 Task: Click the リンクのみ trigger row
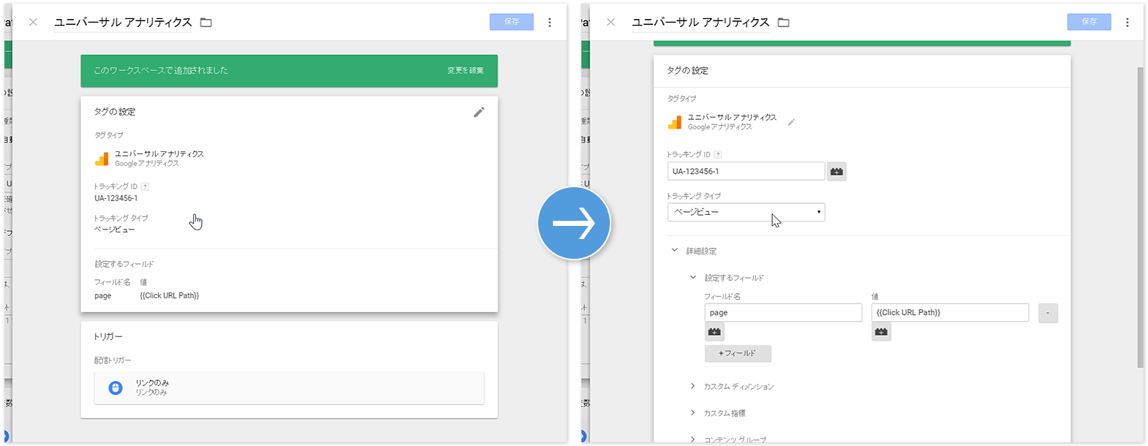click(289, 388)
